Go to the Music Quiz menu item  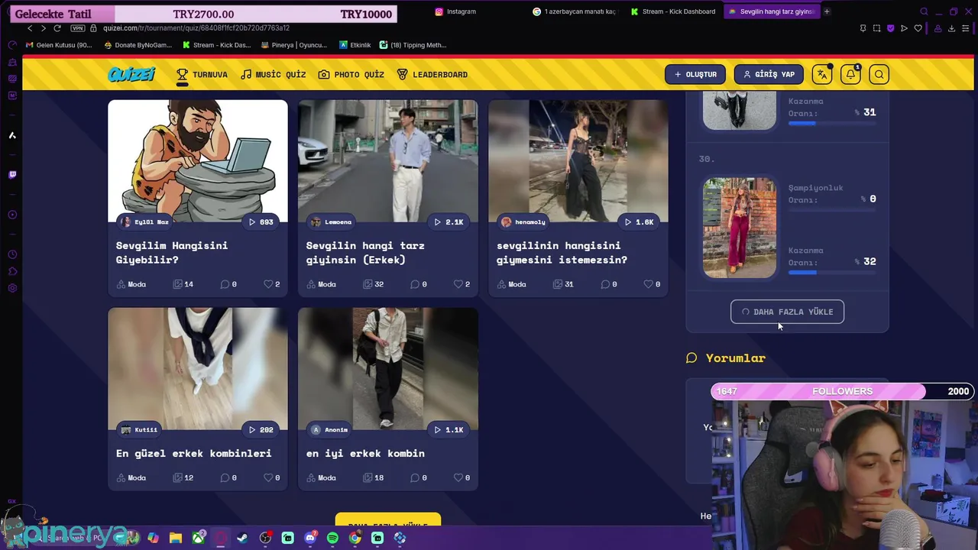(274, 74)
